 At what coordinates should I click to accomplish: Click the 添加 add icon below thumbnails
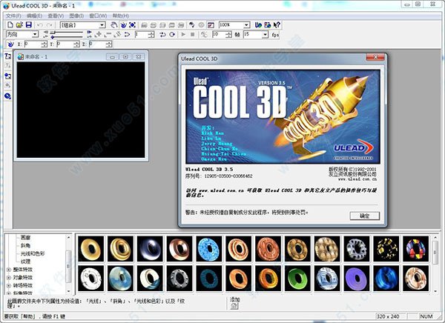coord(234,306)
